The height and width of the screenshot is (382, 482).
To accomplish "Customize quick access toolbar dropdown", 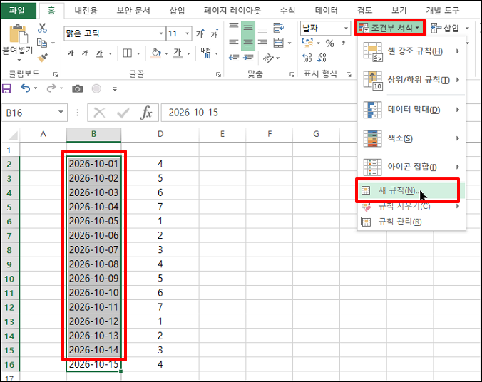I will click(x=115, y=89).
